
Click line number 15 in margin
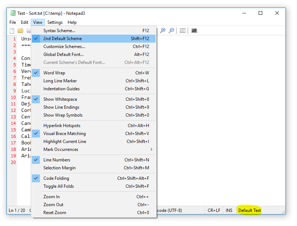pos(13,130)
